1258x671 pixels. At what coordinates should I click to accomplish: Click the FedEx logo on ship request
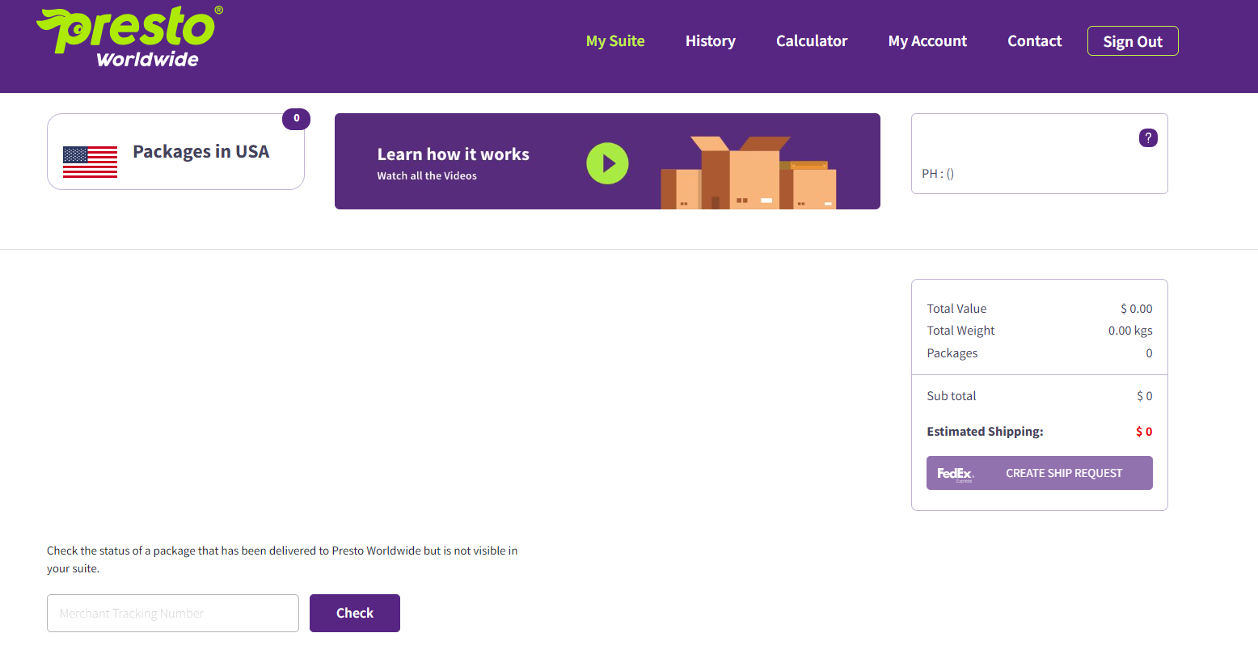(x=955, y=474)
